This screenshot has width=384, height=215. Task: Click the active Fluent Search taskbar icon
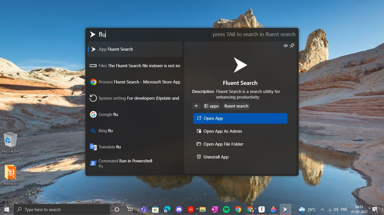click(x=285, y=209)
